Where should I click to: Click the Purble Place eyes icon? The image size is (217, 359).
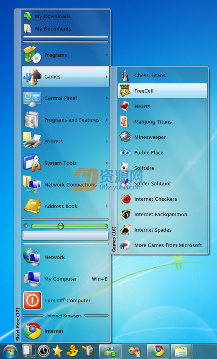pyautogui.click(x=125, y=152)
